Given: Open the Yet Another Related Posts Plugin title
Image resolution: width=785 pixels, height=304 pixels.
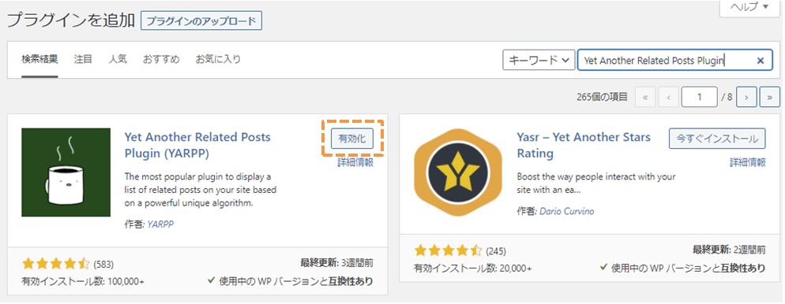Looking at the screenshot, I should (x=197, y=145).
